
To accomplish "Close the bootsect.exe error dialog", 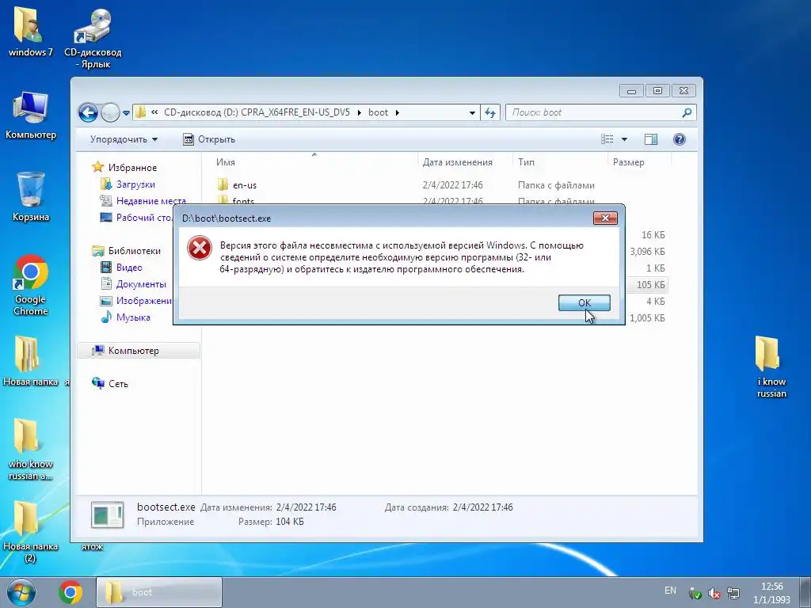I will tap(605, 218).
